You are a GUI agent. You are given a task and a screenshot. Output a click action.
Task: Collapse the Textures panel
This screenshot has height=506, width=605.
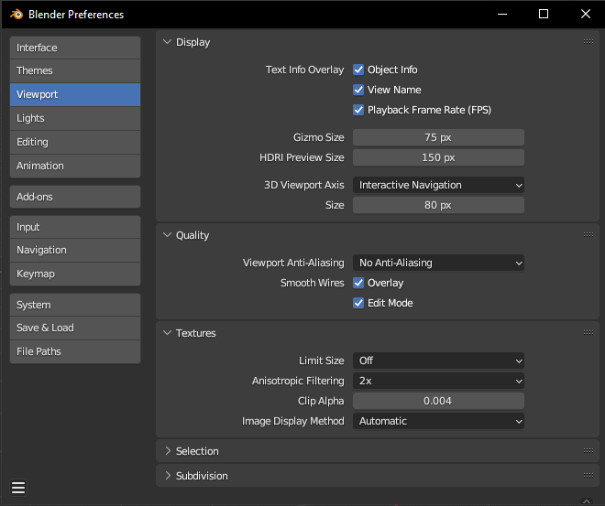coord(167,333)
